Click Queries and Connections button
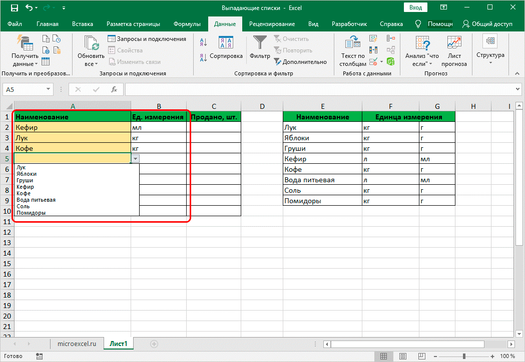This screenshot has height=362, width=525. [x=147, y=39]
